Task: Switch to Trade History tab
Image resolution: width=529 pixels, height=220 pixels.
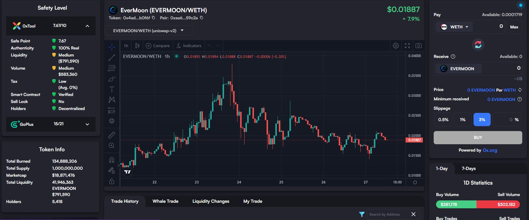Action: [x=125, y=201]
